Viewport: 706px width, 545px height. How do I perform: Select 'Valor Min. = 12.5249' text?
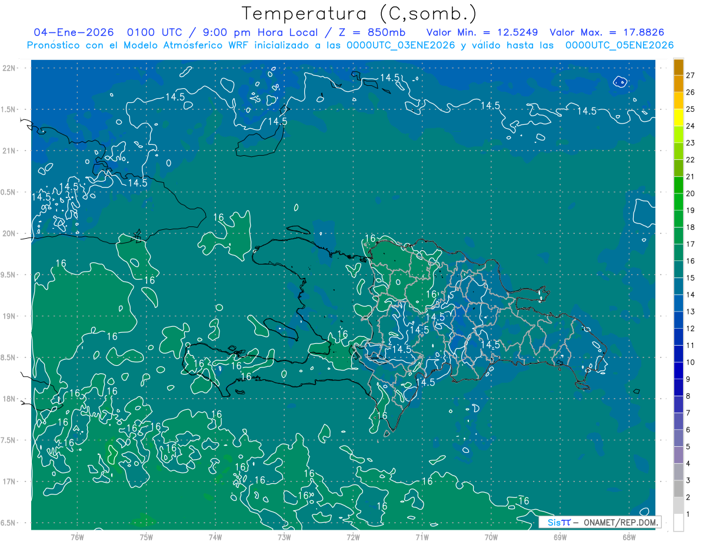click(x=482, y=32)
